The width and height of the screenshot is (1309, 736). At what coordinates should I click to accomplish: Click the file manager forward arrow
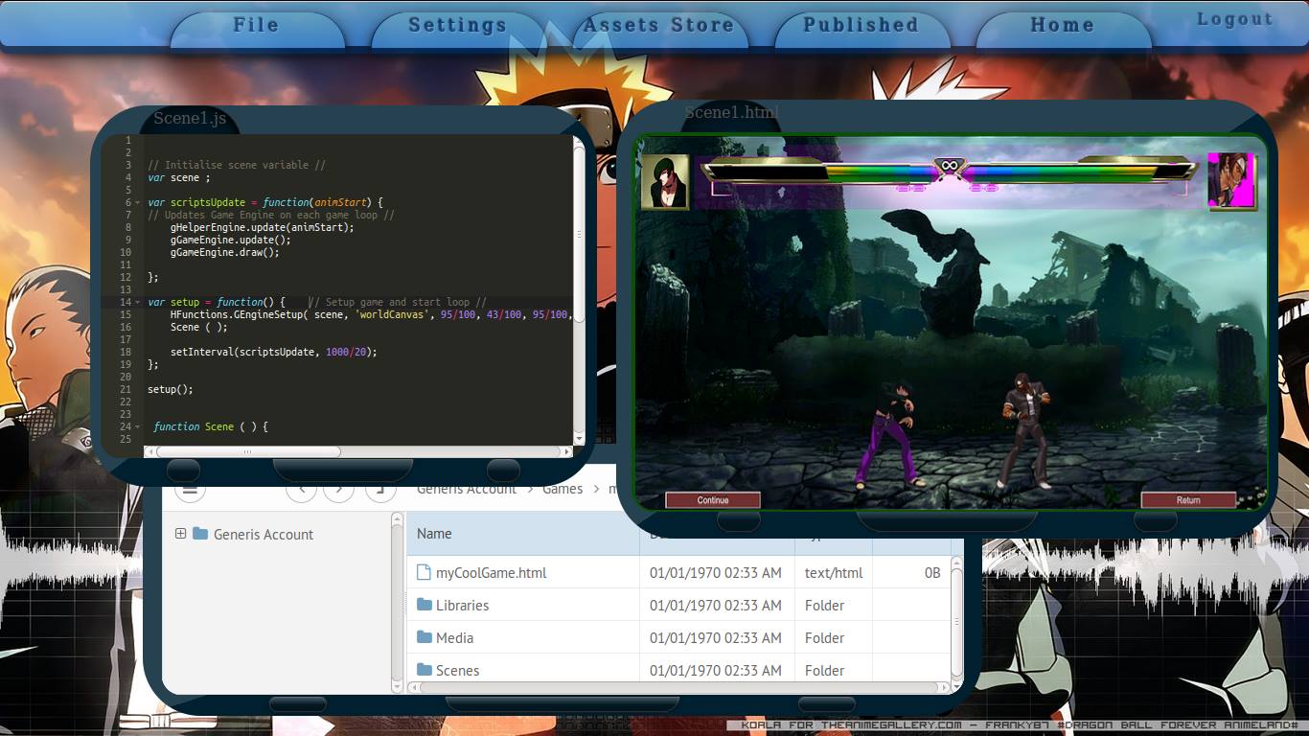click(x=338, y=489)
